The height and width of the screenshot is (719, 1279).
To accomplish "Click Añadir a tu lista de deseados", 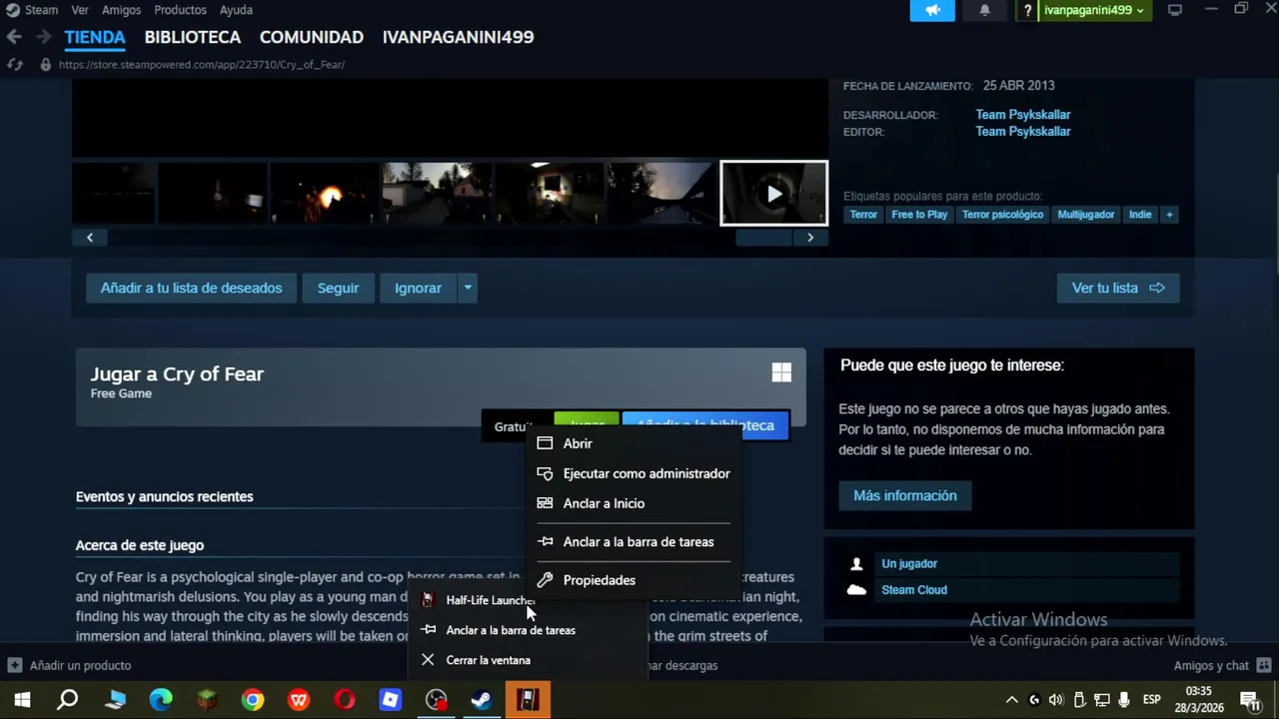I will click(x=191, y=288).
